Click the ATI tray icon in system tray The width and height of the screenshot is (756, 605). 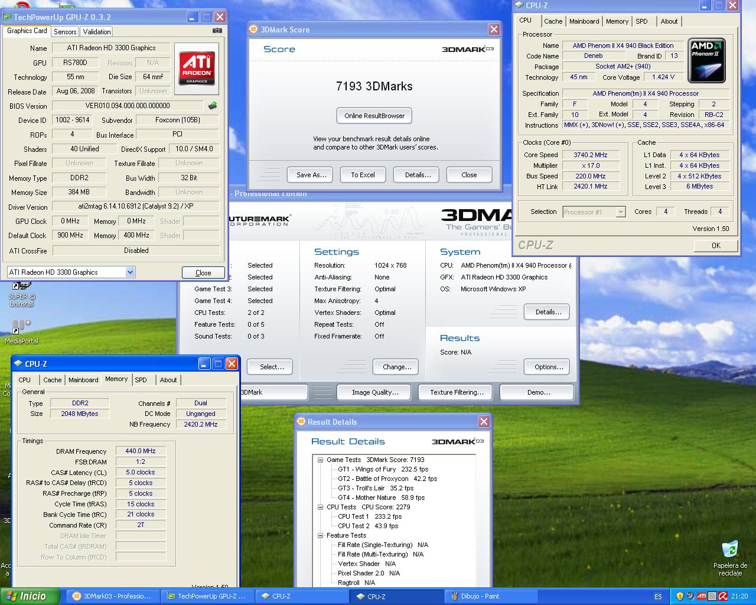[x=701, y=596]
